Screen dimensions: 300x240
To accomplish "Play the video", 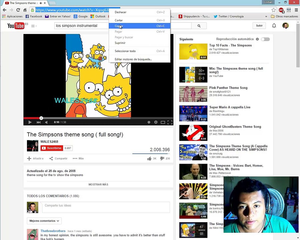I will click(30, 122).
